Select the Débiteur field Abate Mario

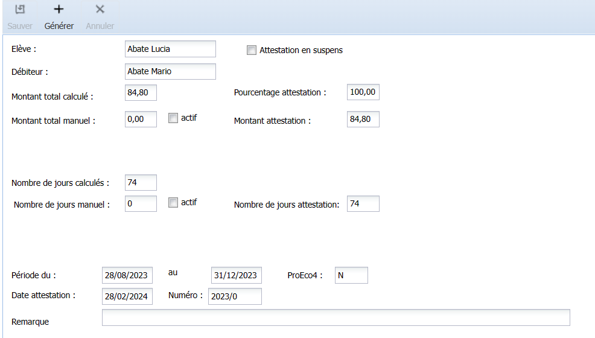pos(170,71)
